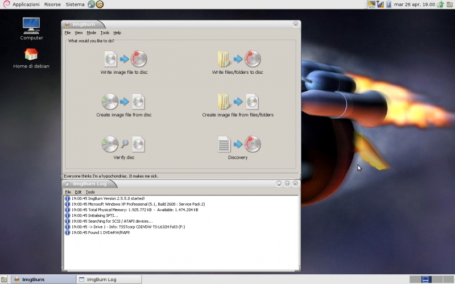The image size is (455, 284).
Task: Open the ImgBurn View menu
Action: click(x=78, y=33)
